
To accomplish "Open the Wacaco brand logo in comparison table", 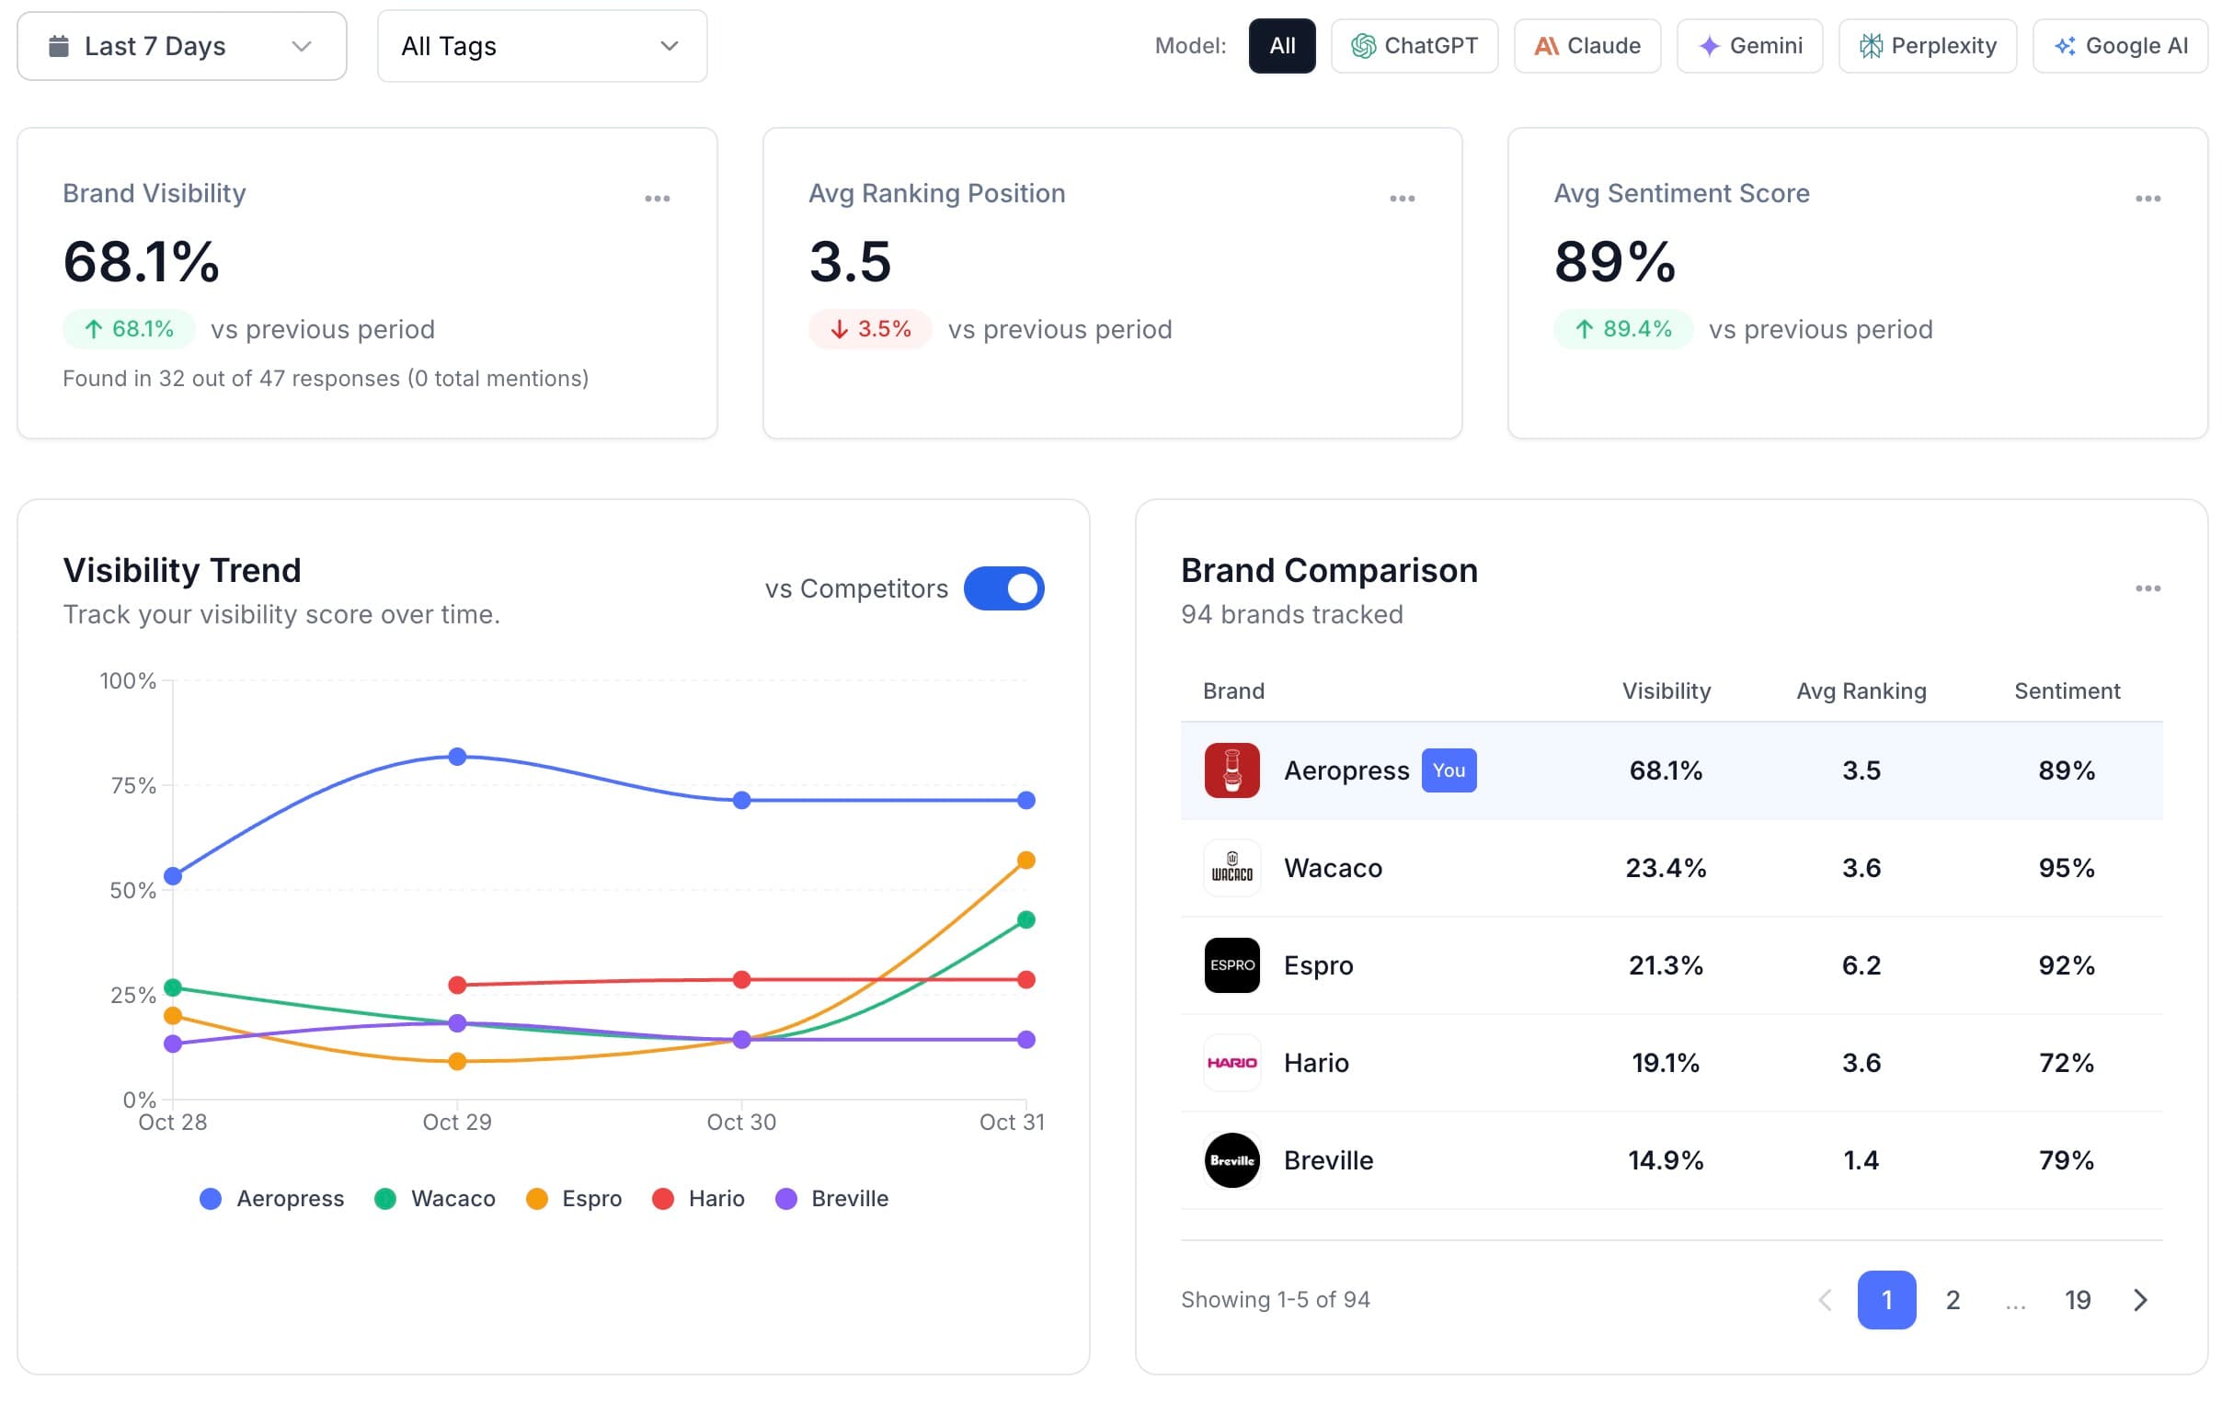I will tap(1231, 868).
